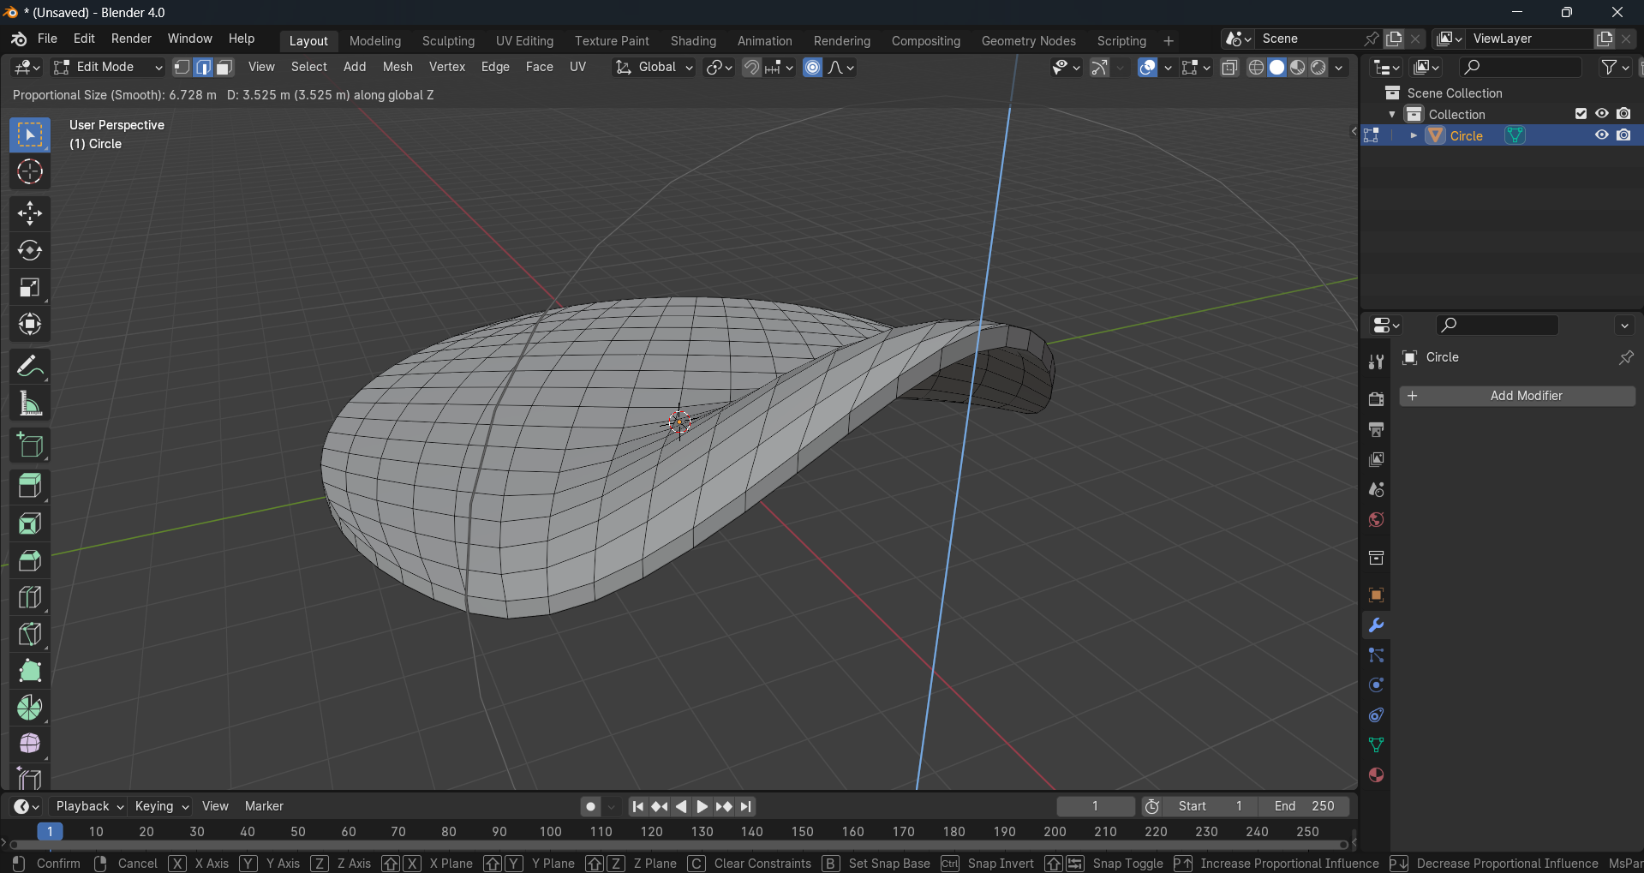Add a new workspace tab
1644x873 pixels.
(x=1169, y=41)
